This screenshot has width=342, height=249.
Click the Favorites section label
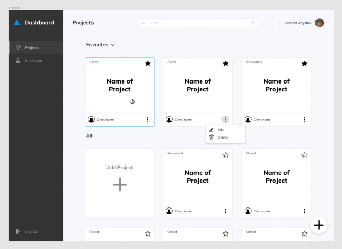(x=97, y=45)
